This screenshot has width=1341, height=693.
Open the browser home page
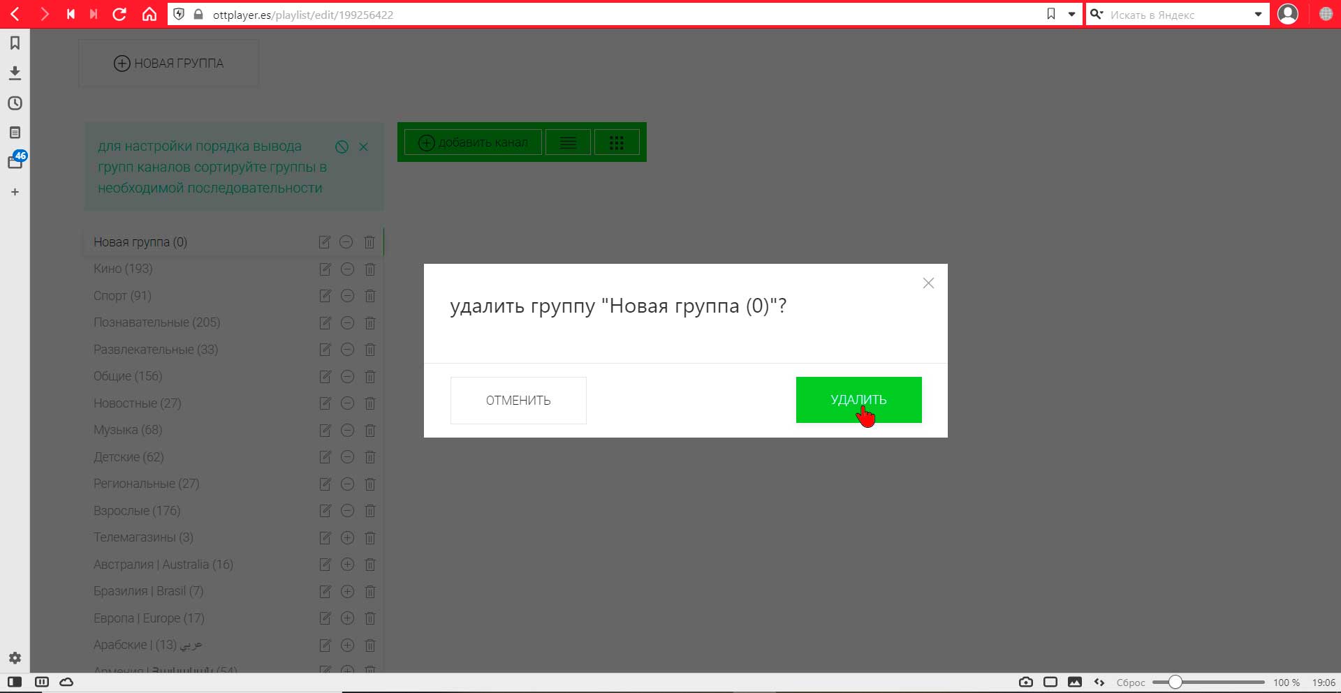pyautogui.click(x=149, y=14)
